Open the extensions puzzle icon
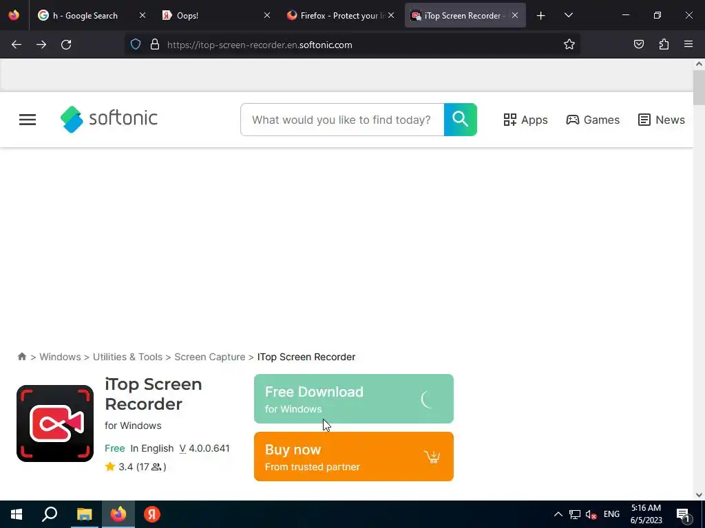Viewport: 705px width, 528px height. (664, 44)
